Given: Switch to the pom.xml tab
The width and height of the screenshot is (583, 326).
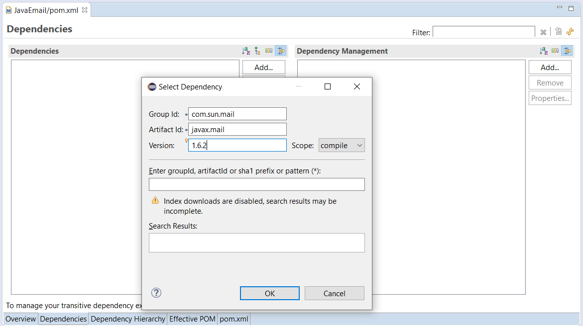Looking at the screenshot, I should pyautogui.click(x=233, y=319).
